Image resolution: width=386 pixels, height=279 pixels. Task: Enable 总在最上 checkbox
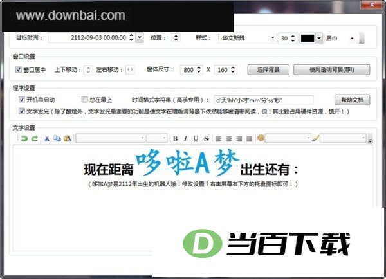pyautogui.click(x=84, y=100)
